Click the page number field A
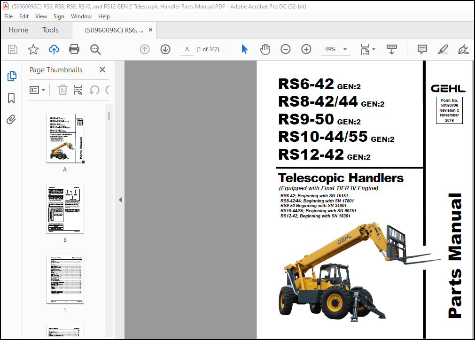475x340 pixels. [x=187, y=49]
